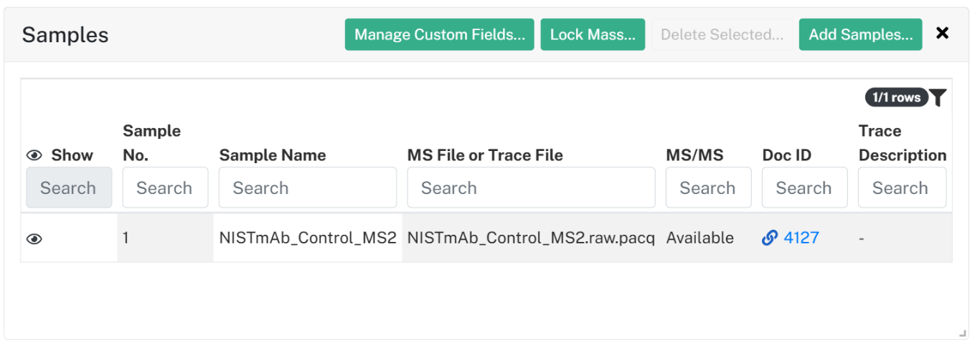
Task: Open Manage Custom Fields dialog
Action: 440,34
